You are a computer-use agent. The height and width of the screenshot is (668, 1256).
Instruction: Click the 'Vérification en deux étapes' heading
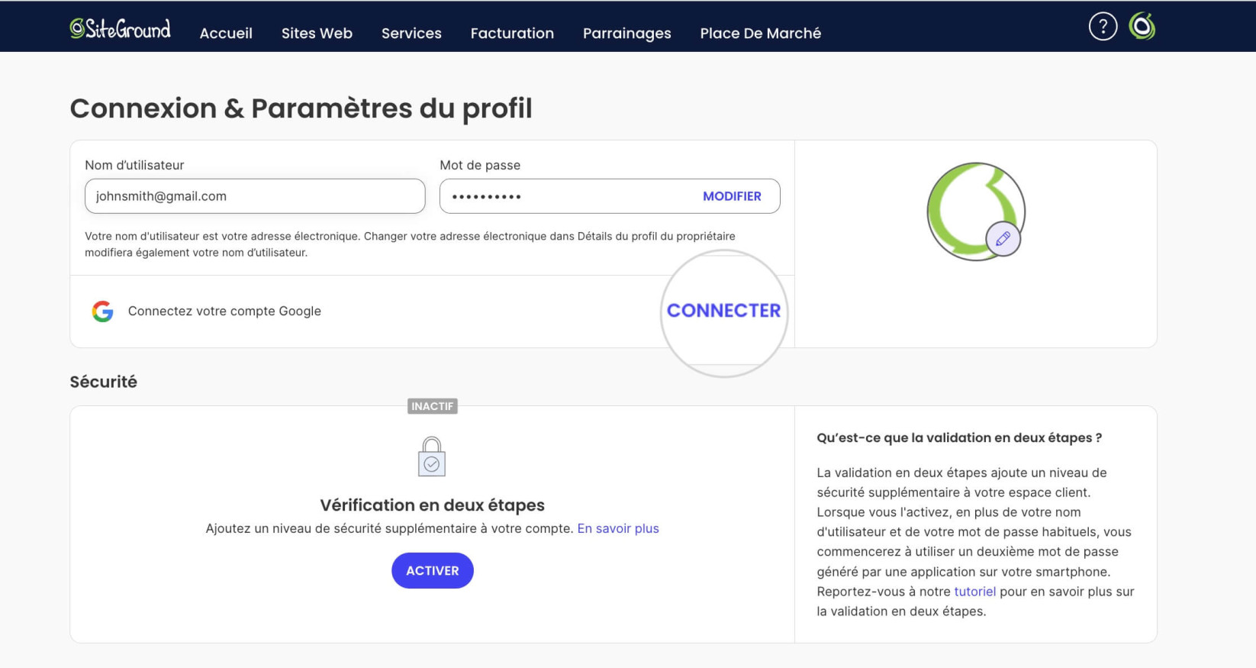point(432,505)
